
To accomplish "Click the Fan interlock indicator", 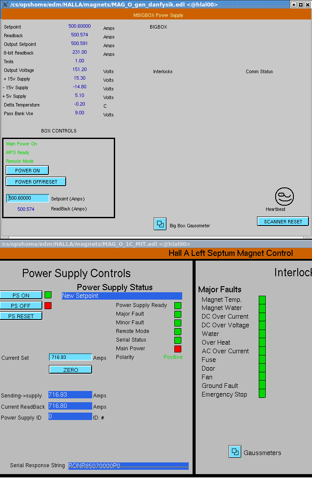I will tap(262, 377).
